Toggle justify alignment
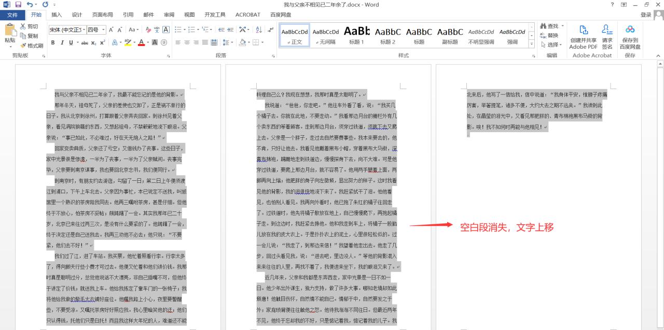The image size is (664, 330). (x=205, y=42)
